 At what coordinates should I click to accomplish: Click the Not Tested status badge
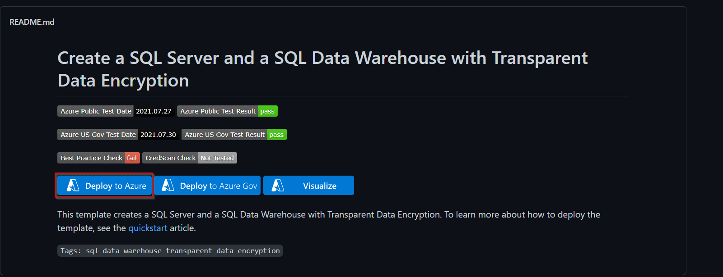coord(217,158)
